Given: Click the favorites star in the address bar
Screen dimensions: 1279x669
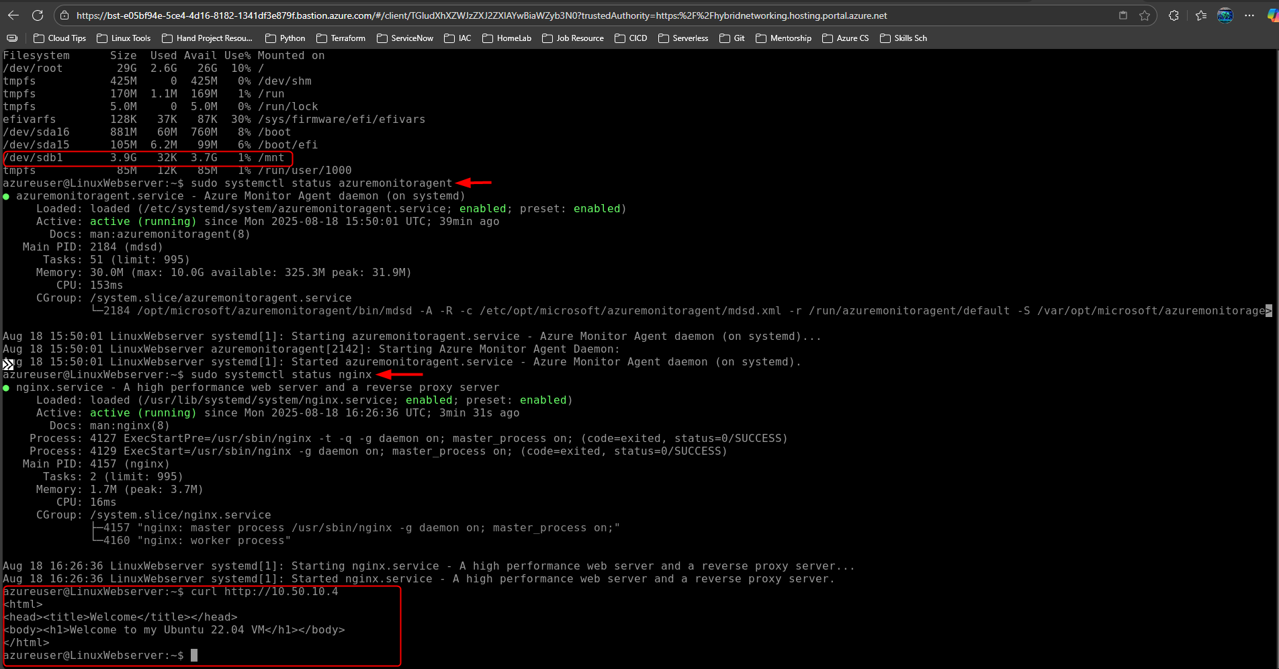Looking at the screenshot, I should [1145, 15].
